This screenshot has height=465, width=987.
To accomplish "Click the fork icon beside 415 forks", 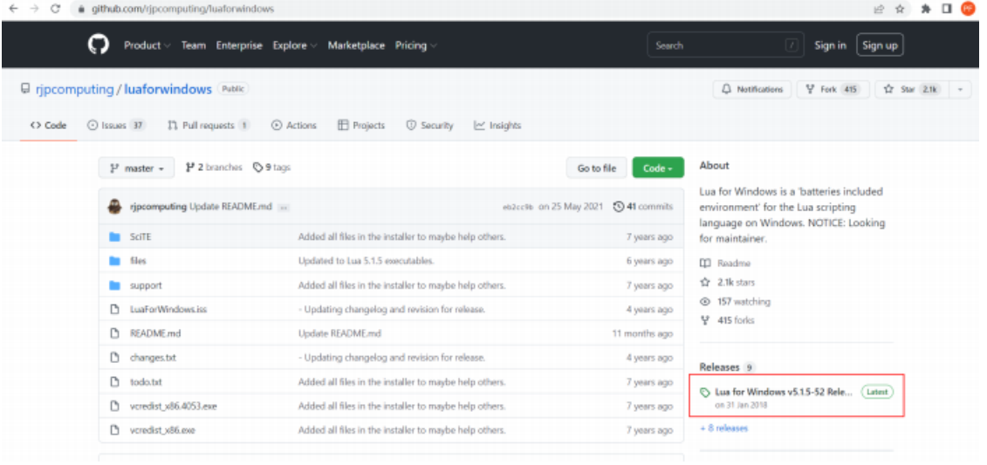I will point(706,321).
